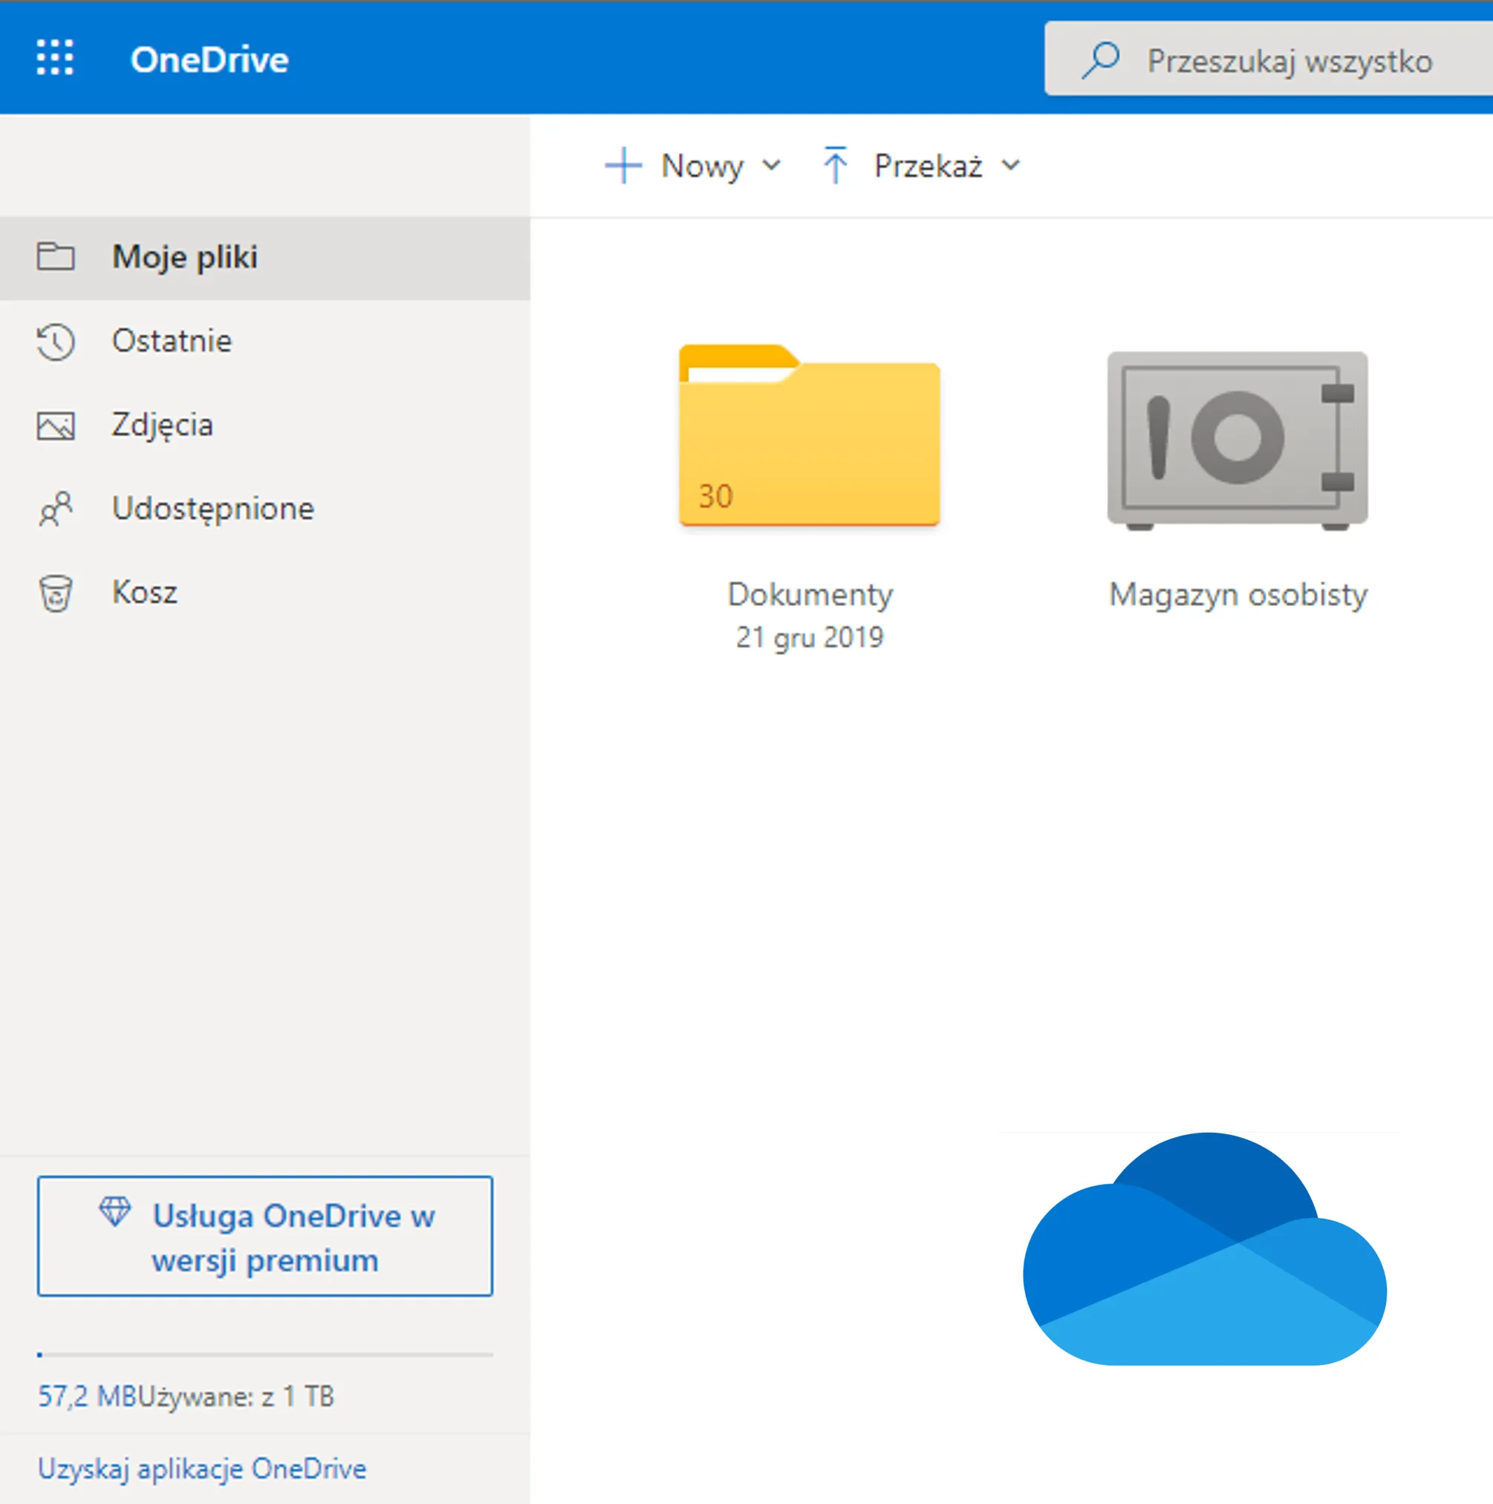Click the Moje pliki folder icon
The image size is (1493, 1504).
pos(56,256)
